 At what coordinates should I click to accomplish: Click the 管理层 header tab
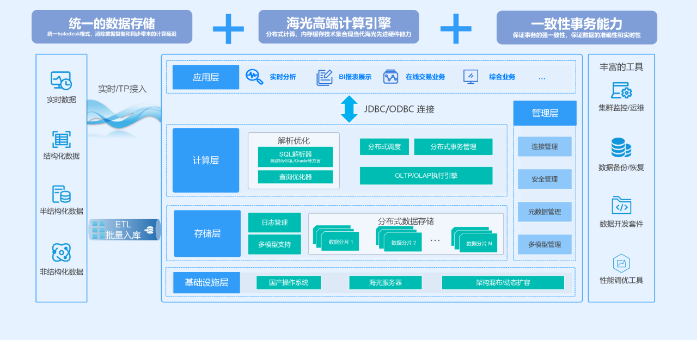tap(545, 113)
